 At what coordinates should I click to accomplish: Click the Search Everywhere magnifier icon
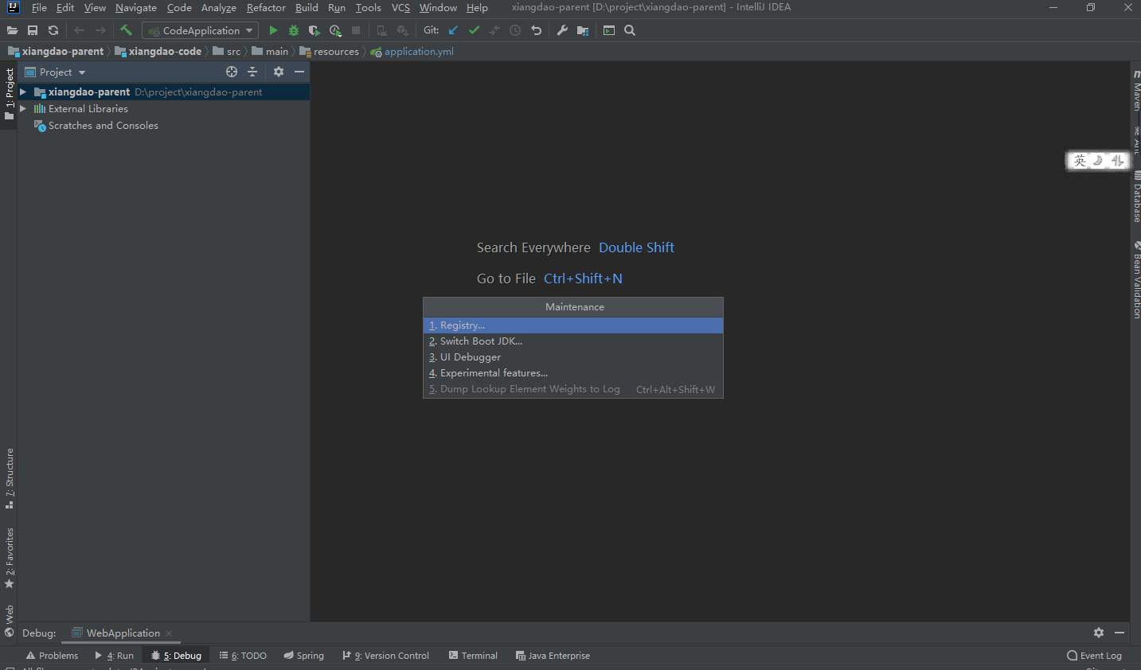click(x=630, y=30)
